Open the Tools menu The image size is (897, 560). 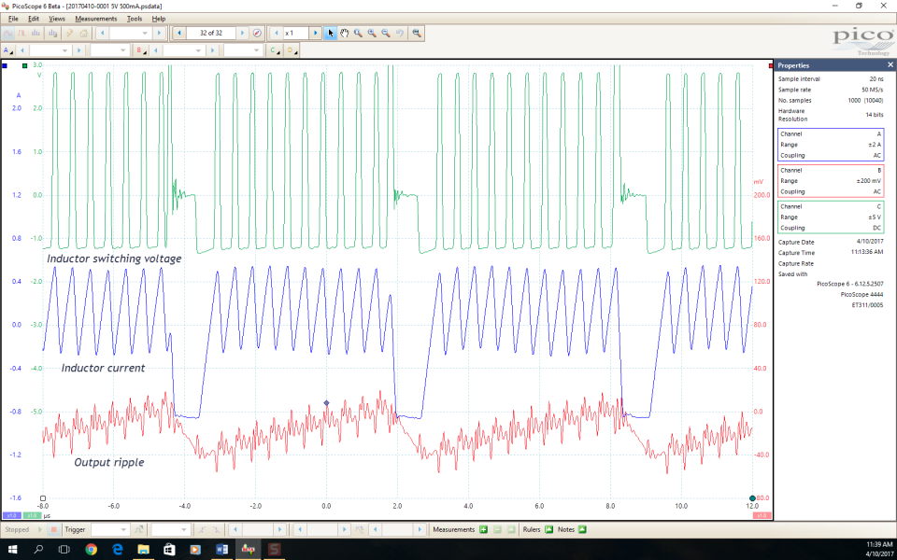135,19
